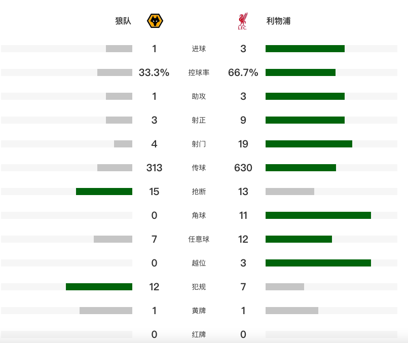Click Liverpool's gray 黄牌 bar
408x343 pixels.
tap(291, 311)
